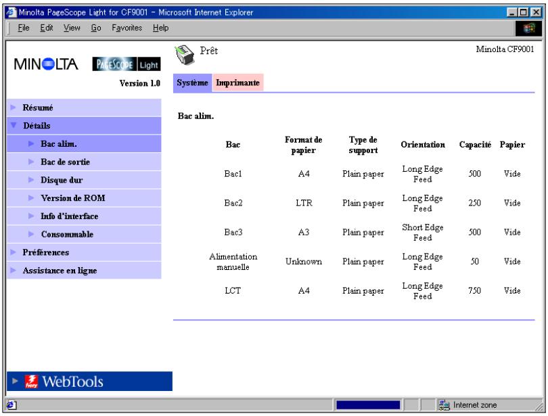Select the Système tab
This screenshot has width=548, height=416.
(192, 83)
